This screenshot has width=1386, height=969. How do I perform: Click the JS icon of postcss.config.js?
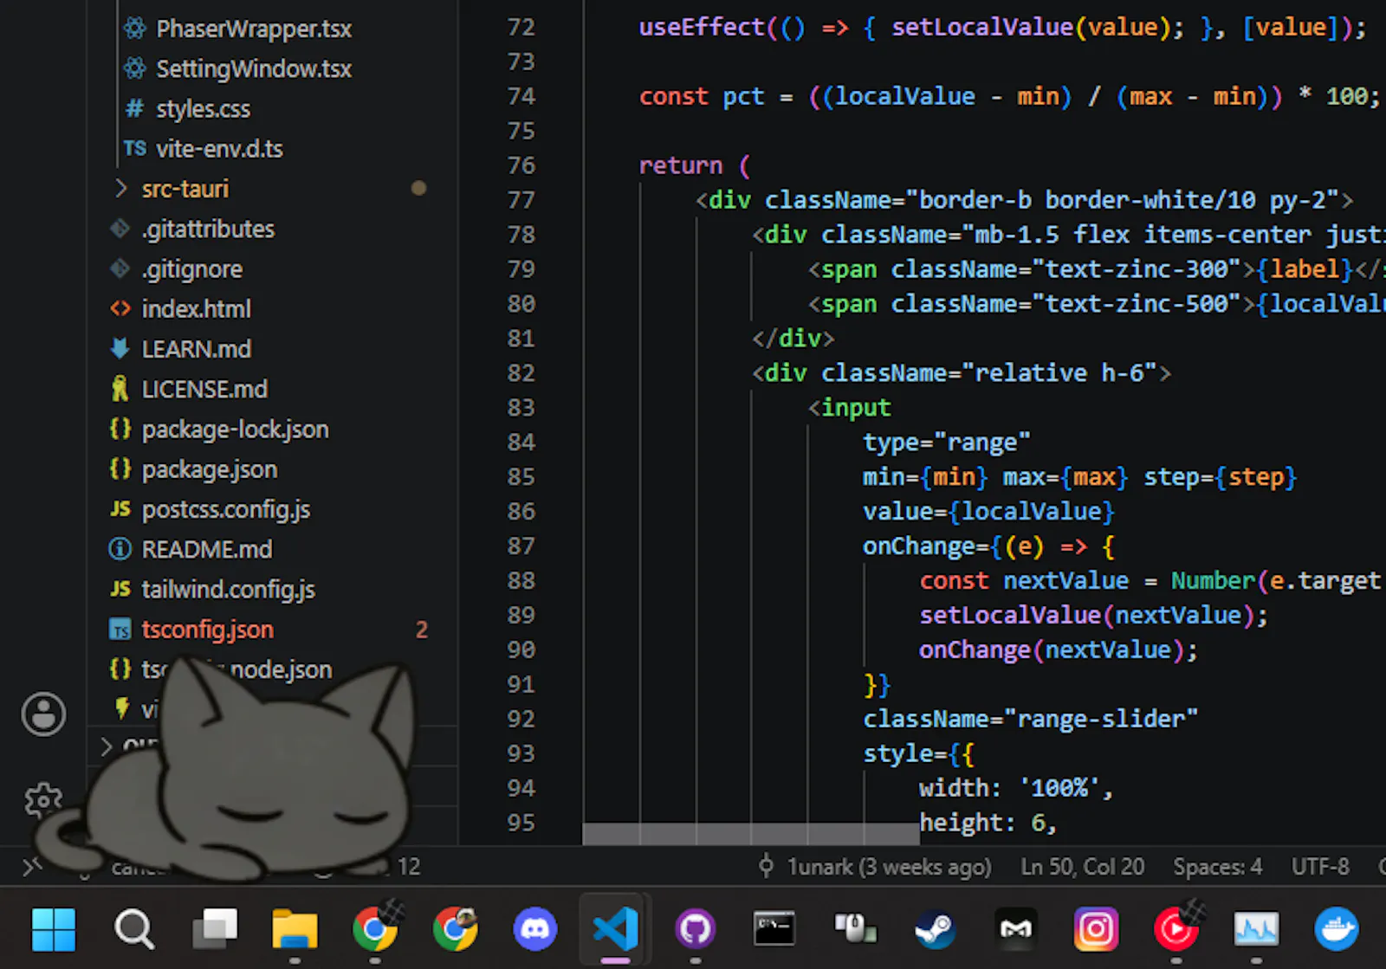[x=120, y=509]
